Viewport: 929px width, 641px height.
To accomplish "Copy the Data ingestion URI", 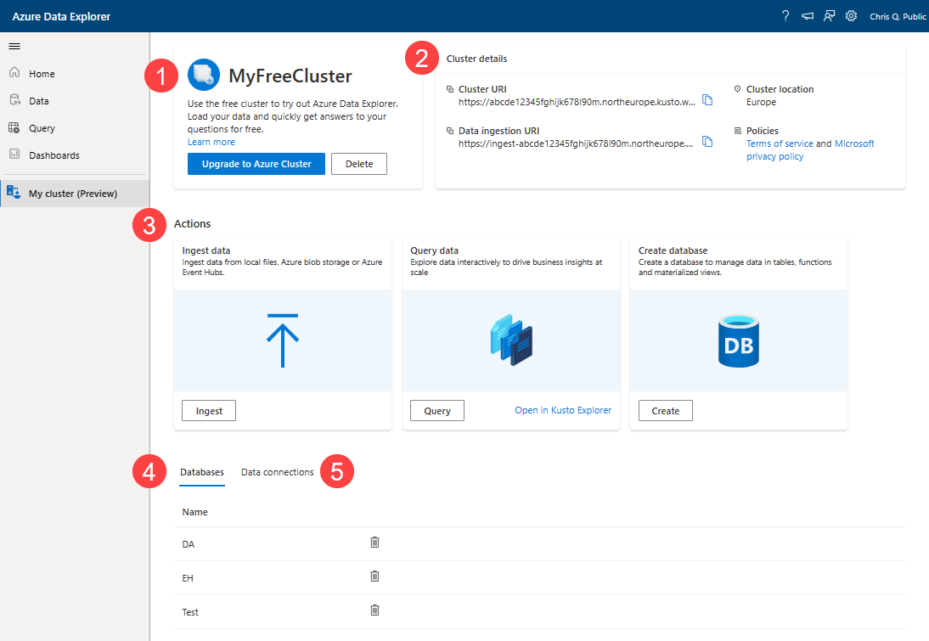I will [707, 143].
